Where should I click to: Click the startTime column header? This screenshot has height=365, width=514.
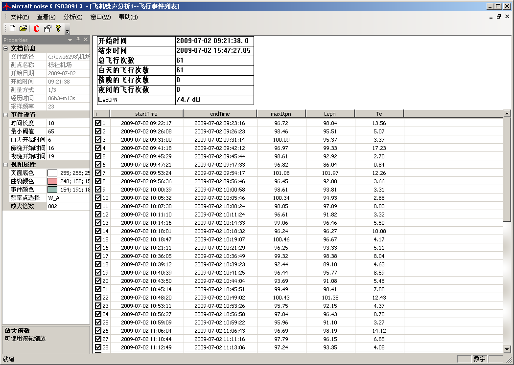146,114
